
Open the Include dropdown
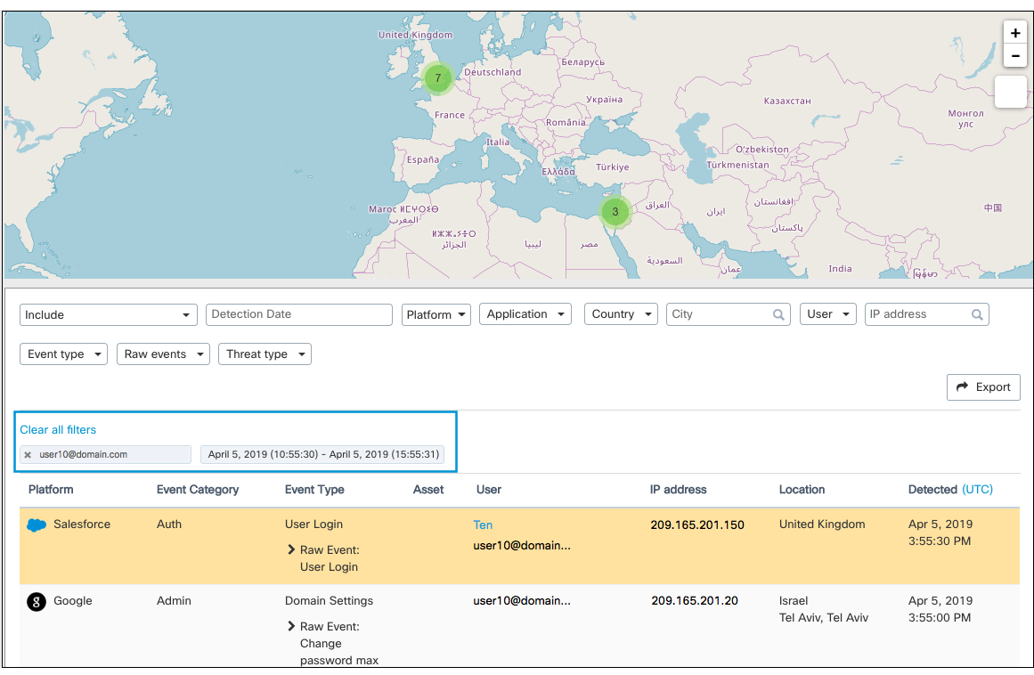pos(108,314)
